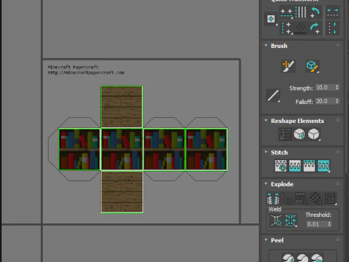Click Weld Selected Subobjects icon

[x=291, y=221]
